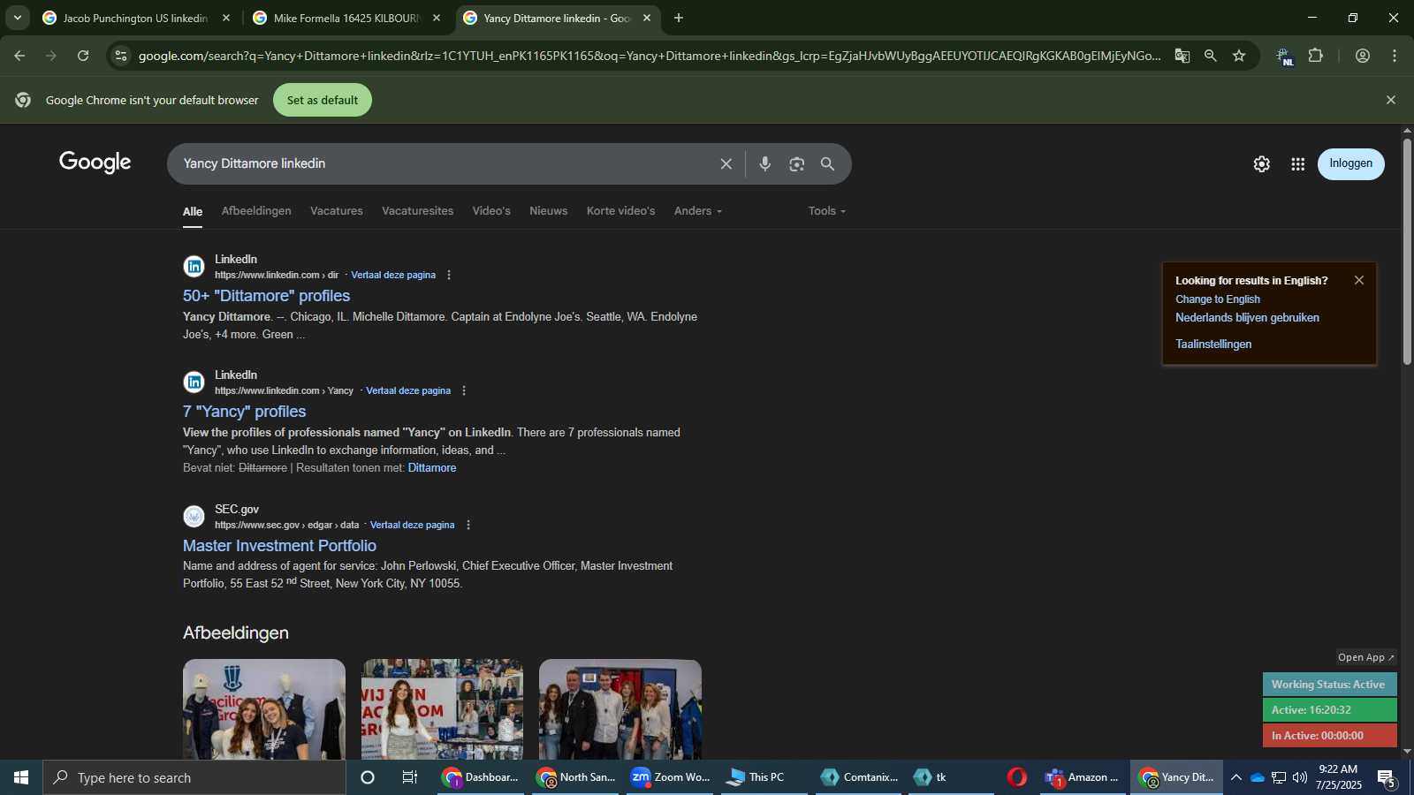Set Chrome as default browser

(323, 100)
